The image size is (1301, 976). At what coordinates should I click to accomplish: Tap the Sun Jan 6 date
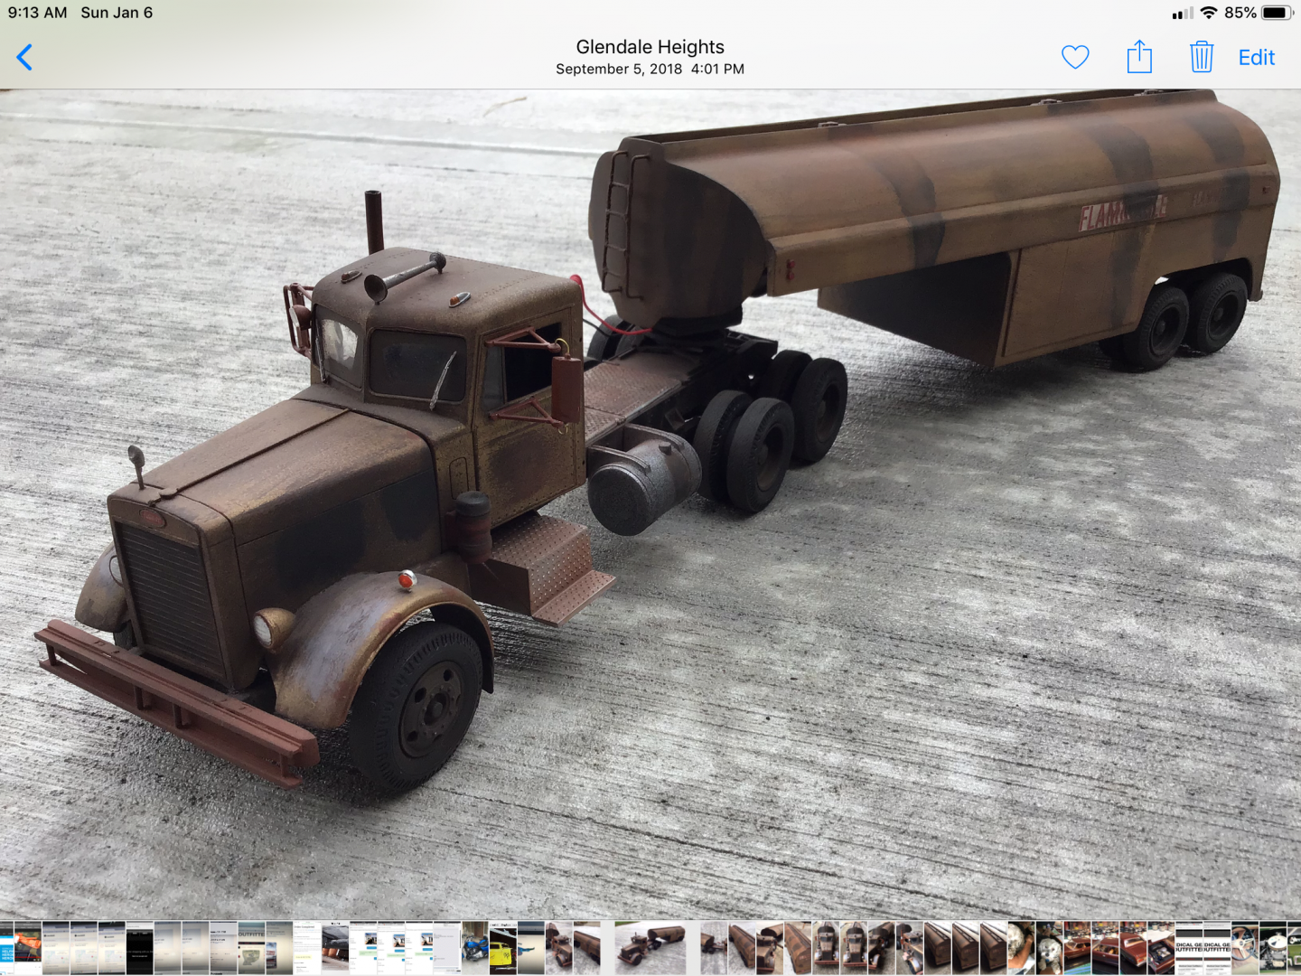click(x=117, y=13)
